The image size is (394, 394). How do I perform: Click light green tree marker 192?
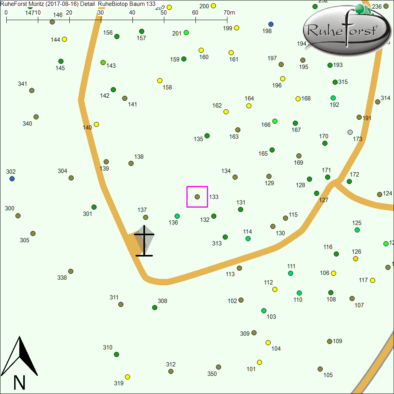(x=333, y=98)
